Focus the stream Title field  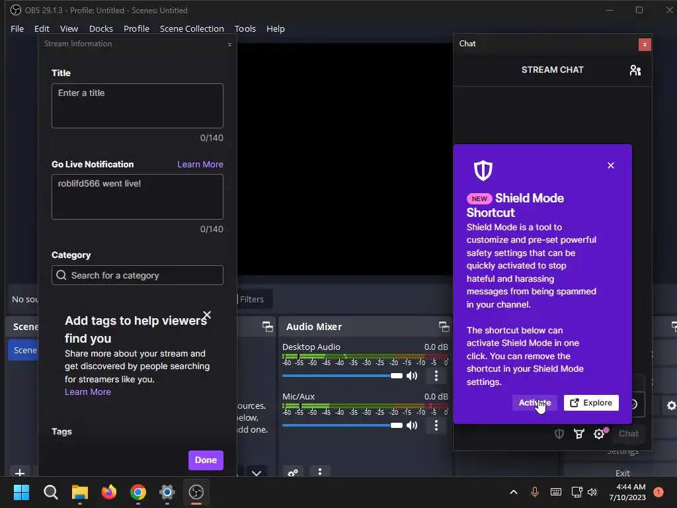138,106
